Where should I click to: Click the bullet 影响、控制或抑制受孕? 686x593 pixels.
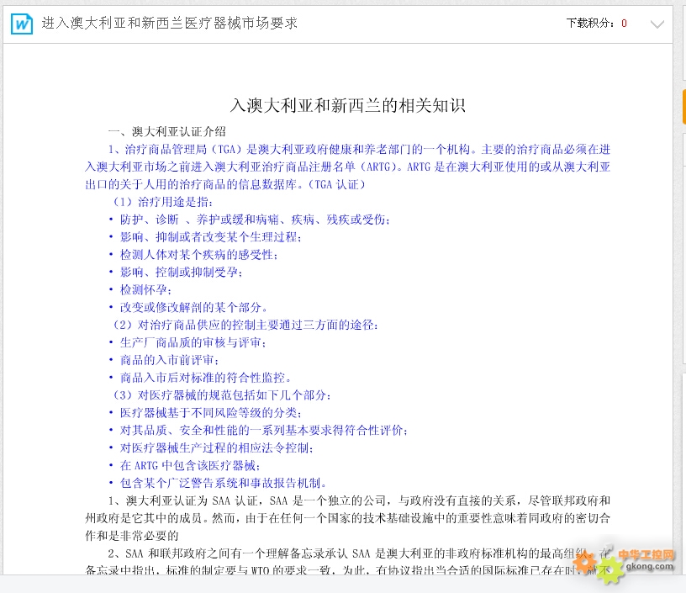[x=176, y=272]
